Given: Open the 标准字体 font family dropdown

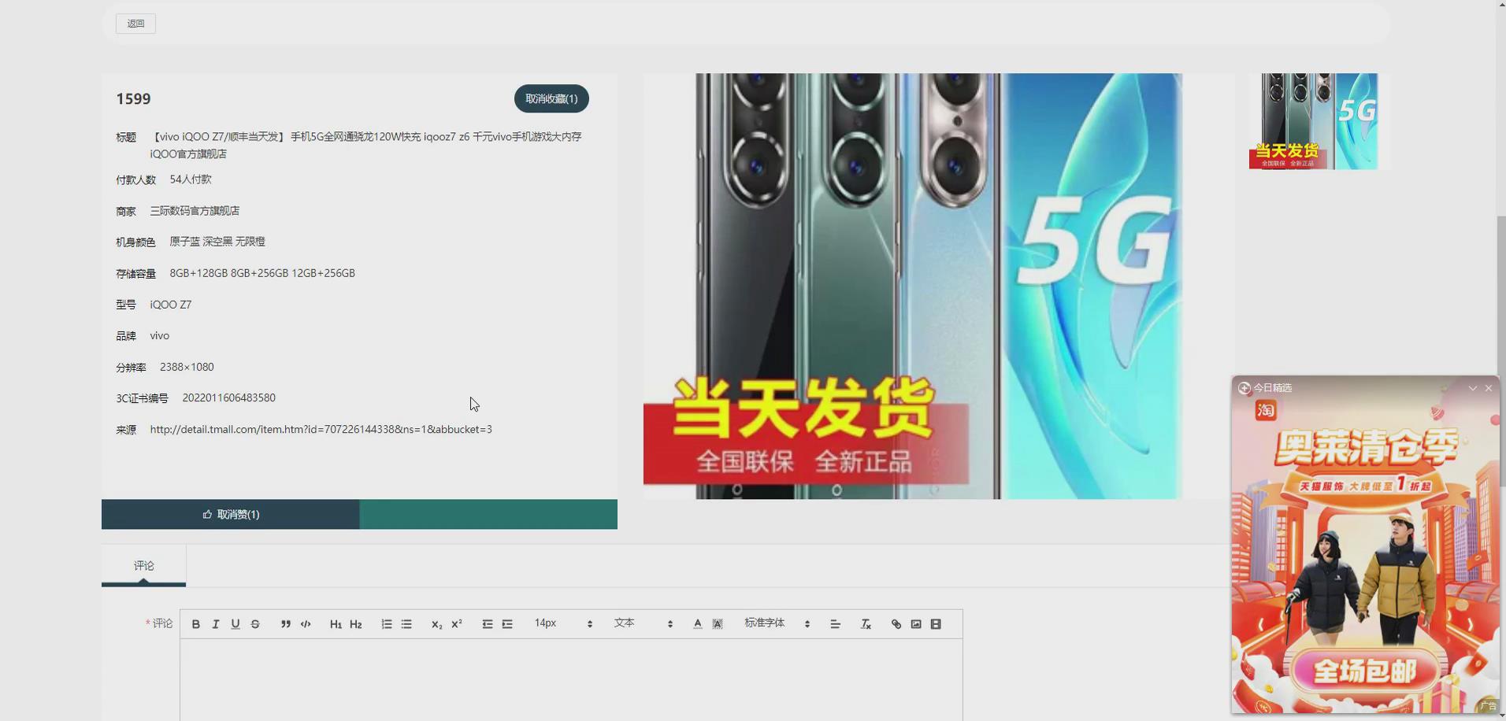Looking at the screenshot, I should [777, 623].
